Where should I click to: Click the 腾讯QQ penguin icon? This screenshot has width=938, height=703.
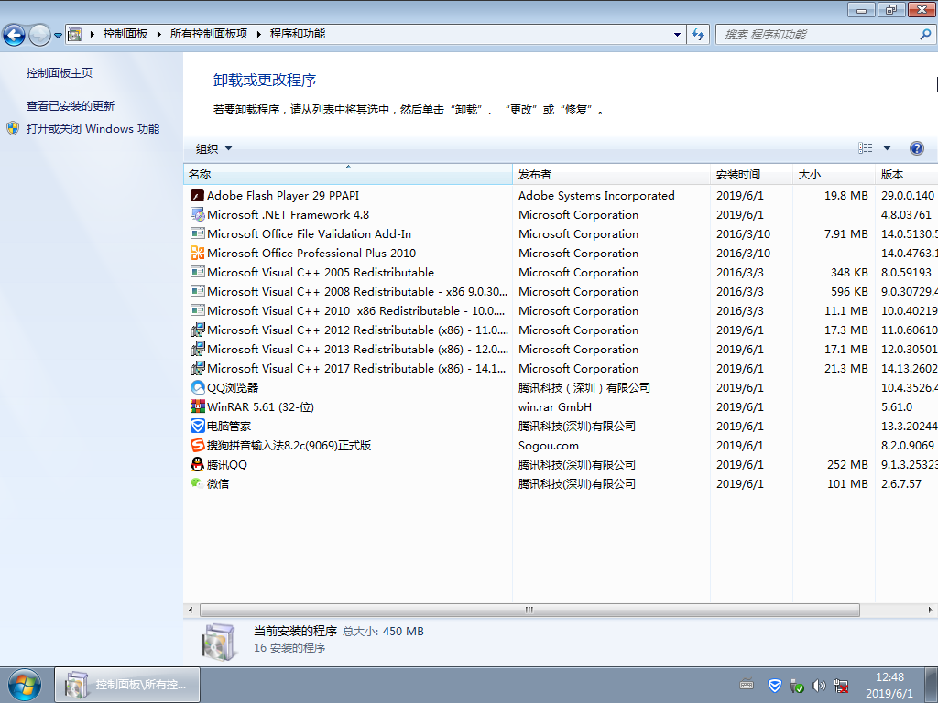click(x=198, y=464)
